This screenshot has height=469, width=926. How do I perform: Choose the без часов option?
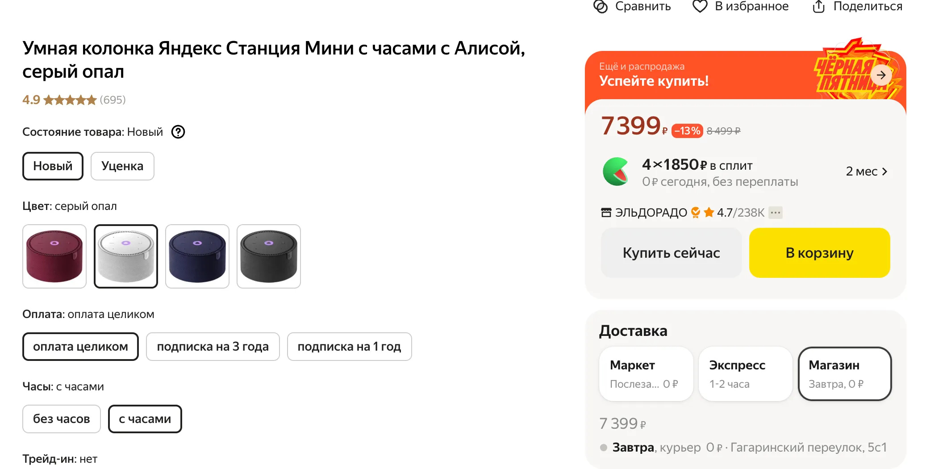point(62,419)
